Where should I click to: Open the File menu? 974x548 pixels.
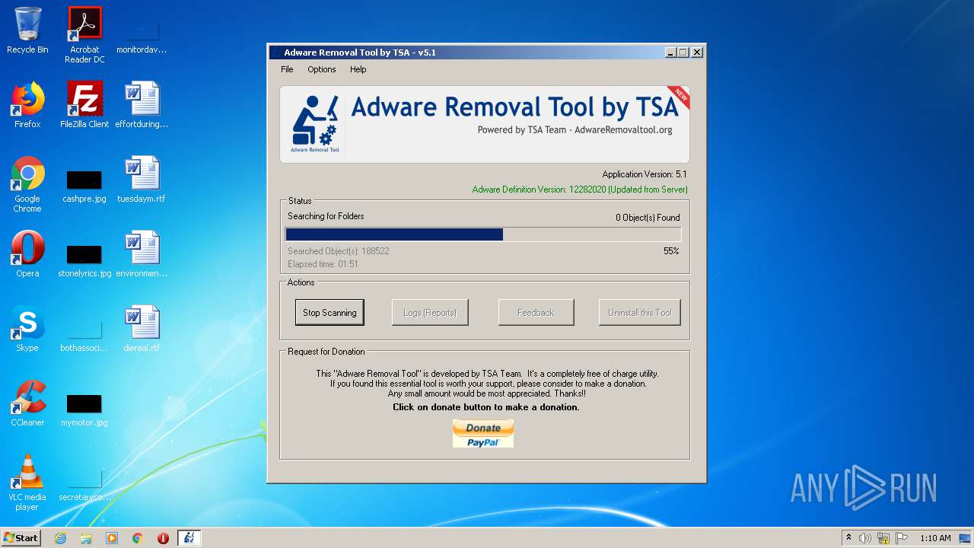coord(287,69)
